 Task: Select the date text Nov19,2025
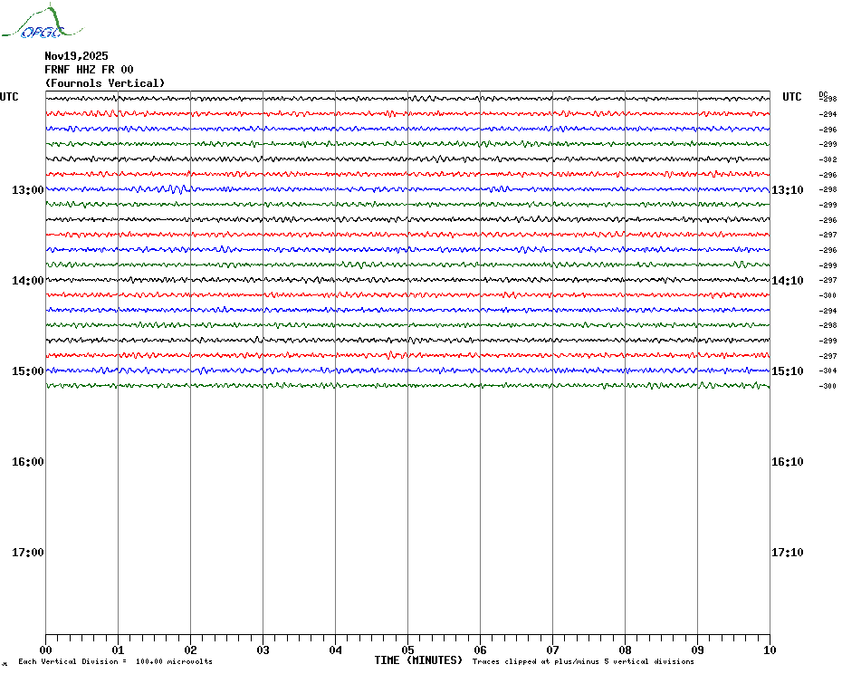pyautogui.click(x=76, y=56)
